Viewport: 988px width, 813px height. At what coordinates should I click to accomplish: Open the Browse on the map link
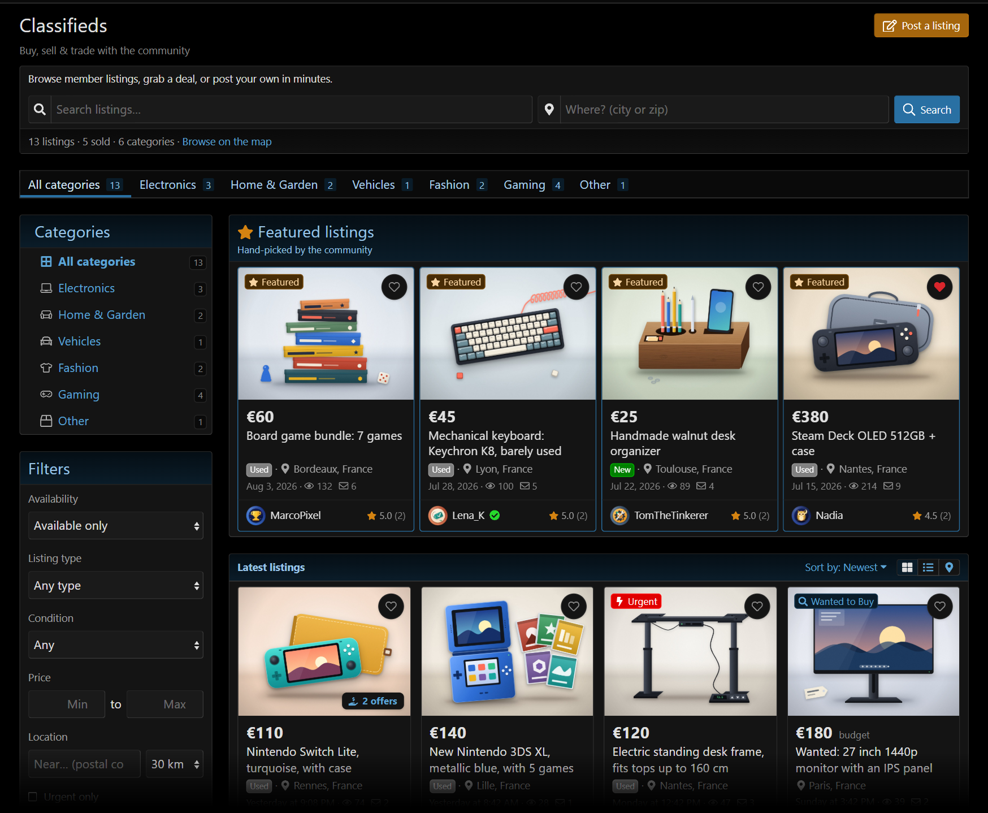(227, 142)
